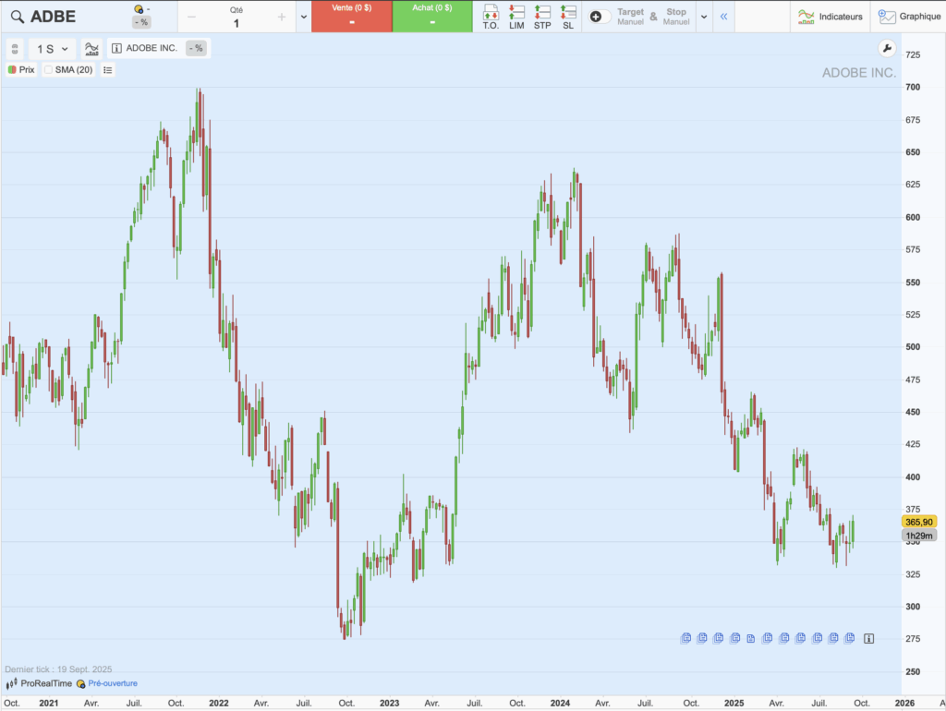Open chart settings via wrench icon
The image size is (946, 711).
(887, 48)
